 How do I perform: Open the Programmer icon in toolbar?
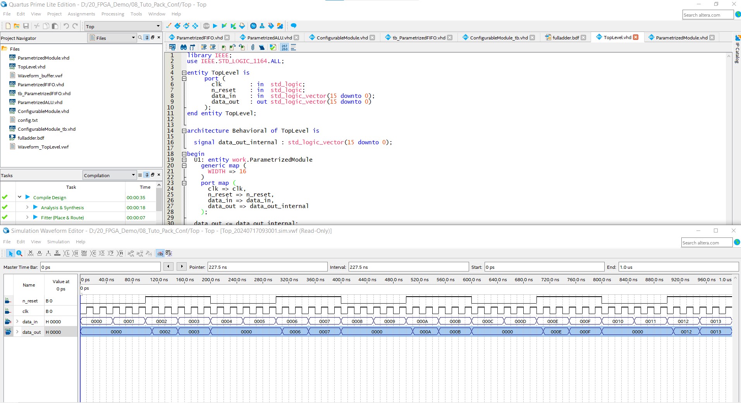pos(271,26)
